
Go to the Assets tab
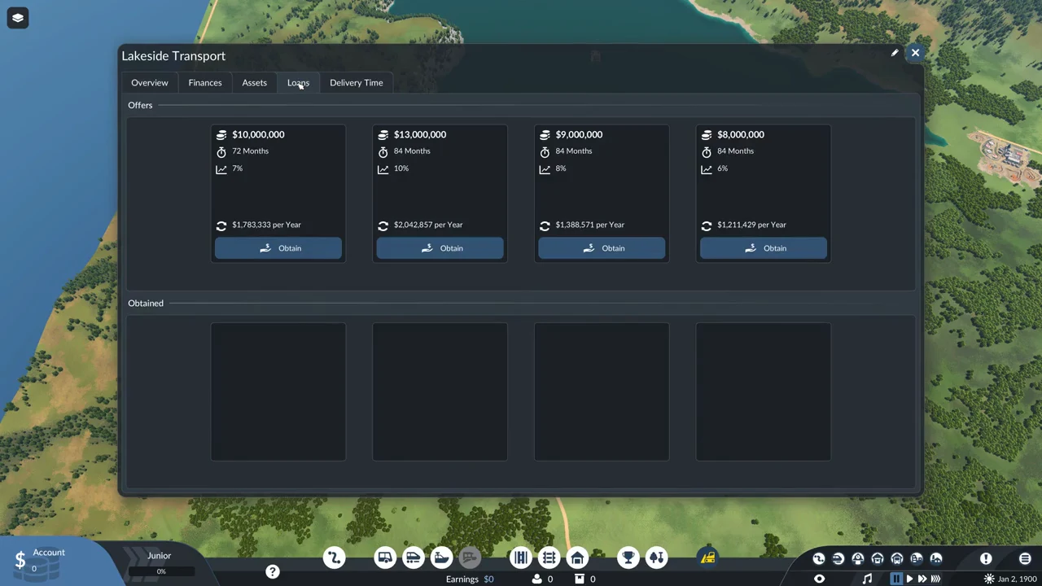tap(254, 82)
